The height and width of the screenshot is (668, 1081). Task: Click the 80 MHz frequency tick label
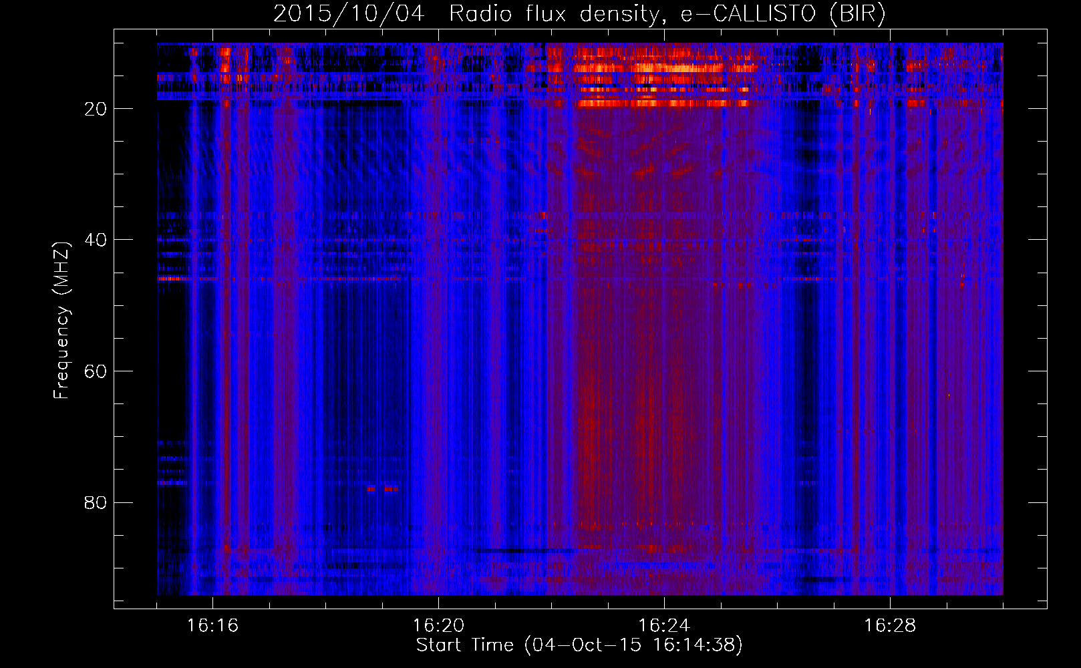(96, 502)
